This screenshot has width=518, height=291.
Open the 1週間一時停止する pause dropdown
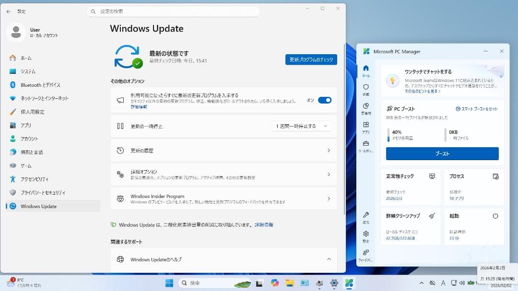pos(302,126)
